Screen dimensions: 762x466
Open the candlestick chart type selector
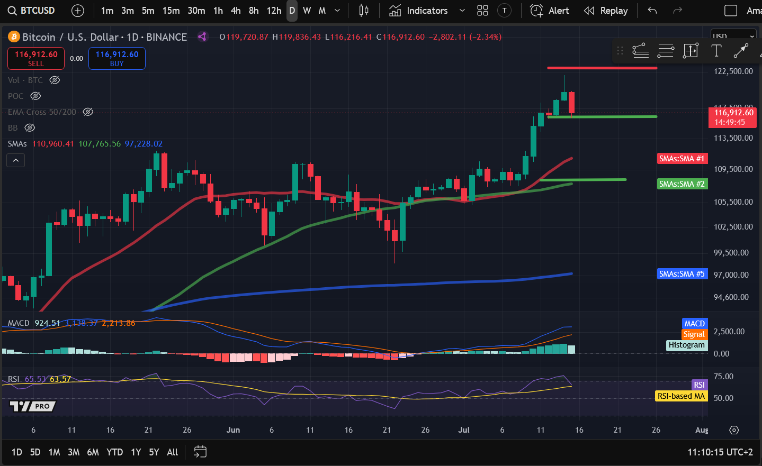click(364, 11)
